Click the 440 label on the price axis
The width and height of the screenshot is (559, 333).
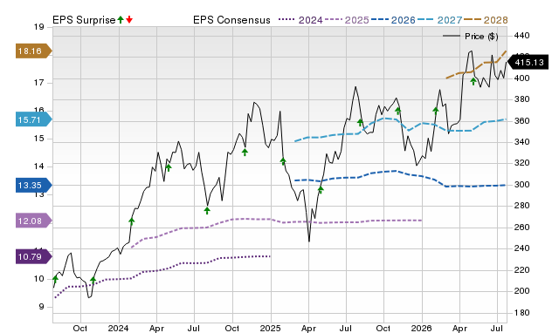pyautogui.click(x=522, y=36)
